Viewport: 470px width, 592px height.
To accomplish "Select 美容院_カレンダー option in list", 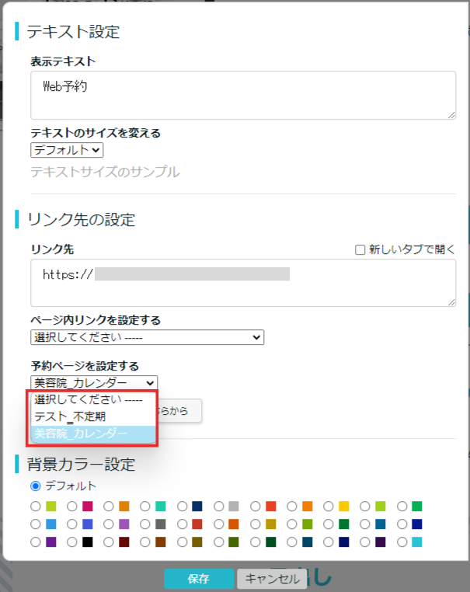I will pyautogui.click(x=81, y=434).
